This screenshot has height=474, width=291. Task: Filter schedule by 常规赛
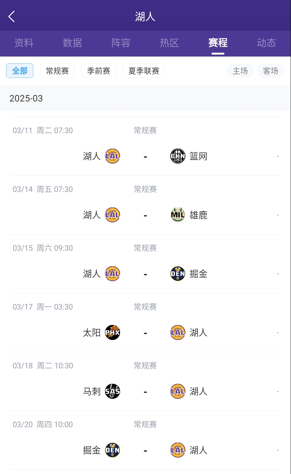click(x=57, y=71)
